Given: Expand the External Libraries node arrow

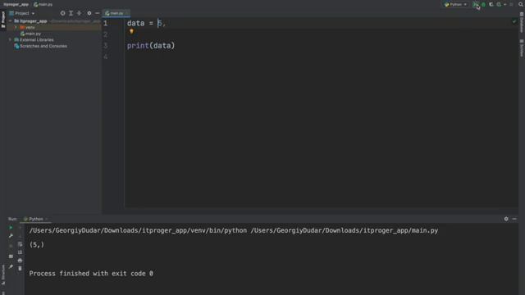Looking at the screenshot, I should pos(11,39).
